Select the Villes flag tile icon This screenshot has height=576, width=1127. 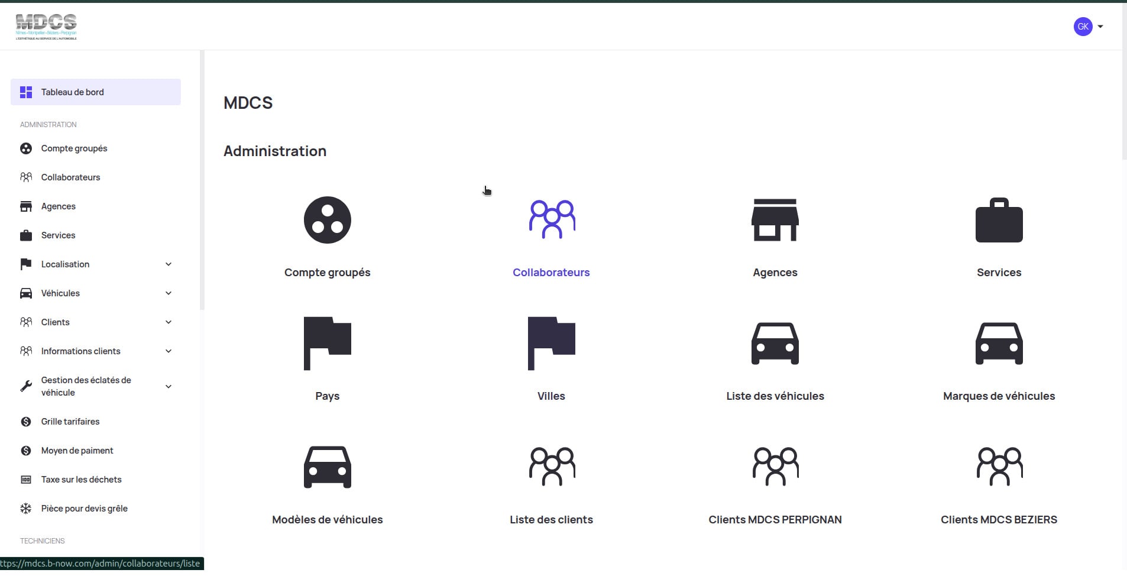[x=551, y=343]
